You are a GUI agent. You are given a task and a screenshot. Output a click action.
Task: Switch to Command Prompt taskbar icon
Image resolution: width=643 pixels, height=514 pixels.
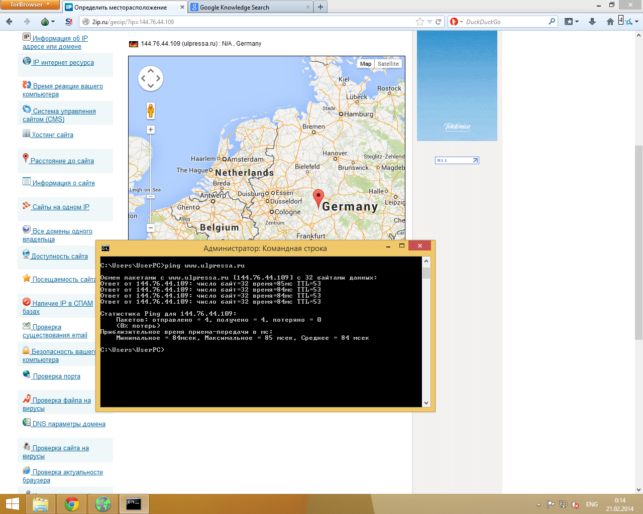134,504
